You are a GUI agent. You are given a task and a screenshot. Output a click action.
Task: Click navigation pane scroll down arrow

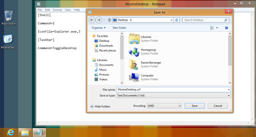tap(122, 83)
